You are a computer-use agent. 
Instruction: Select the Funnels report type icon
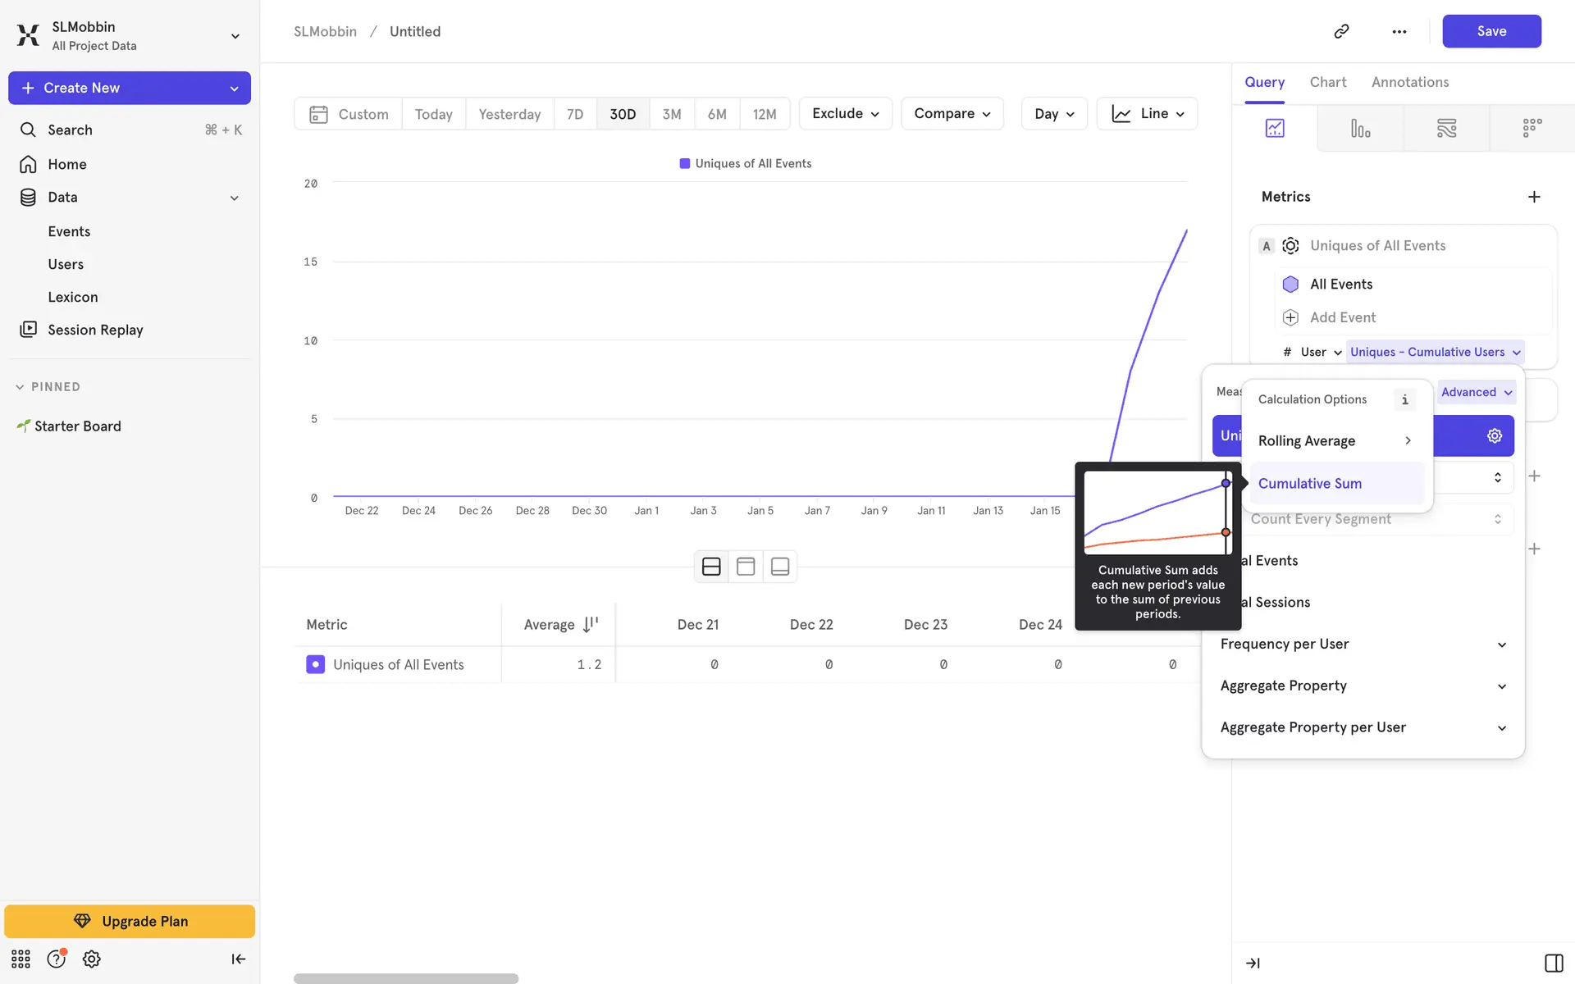[1360, 128]
